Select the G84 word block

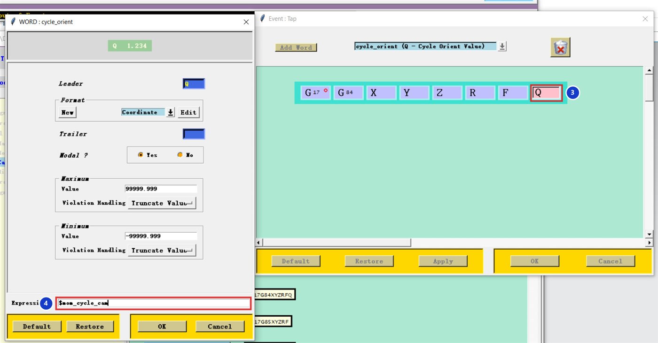point(348,93)
